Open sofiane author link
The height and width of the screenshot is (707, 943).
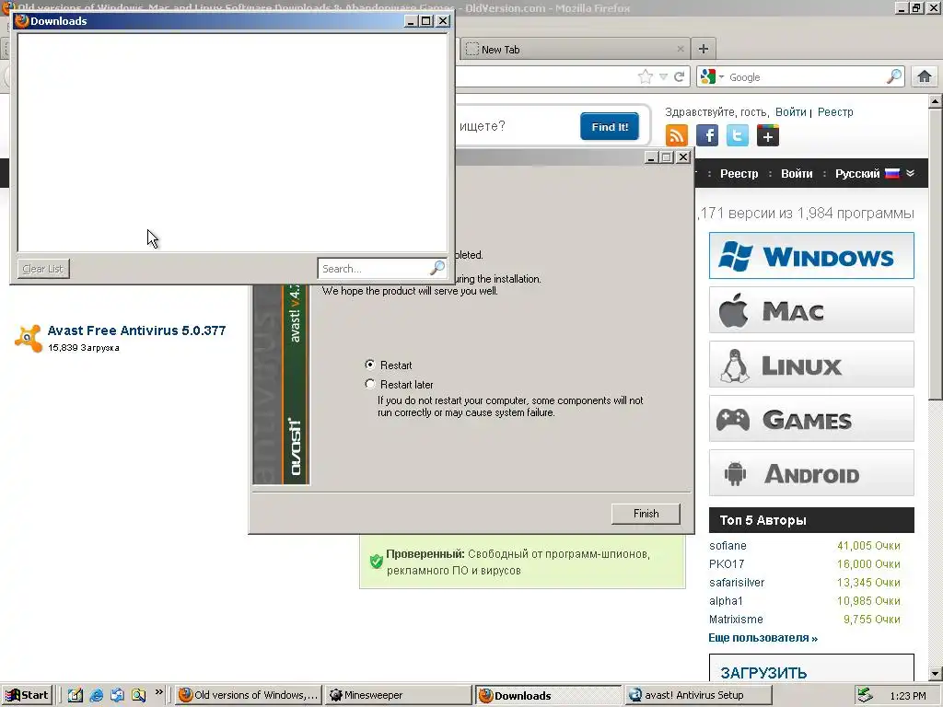coord(728,545)
